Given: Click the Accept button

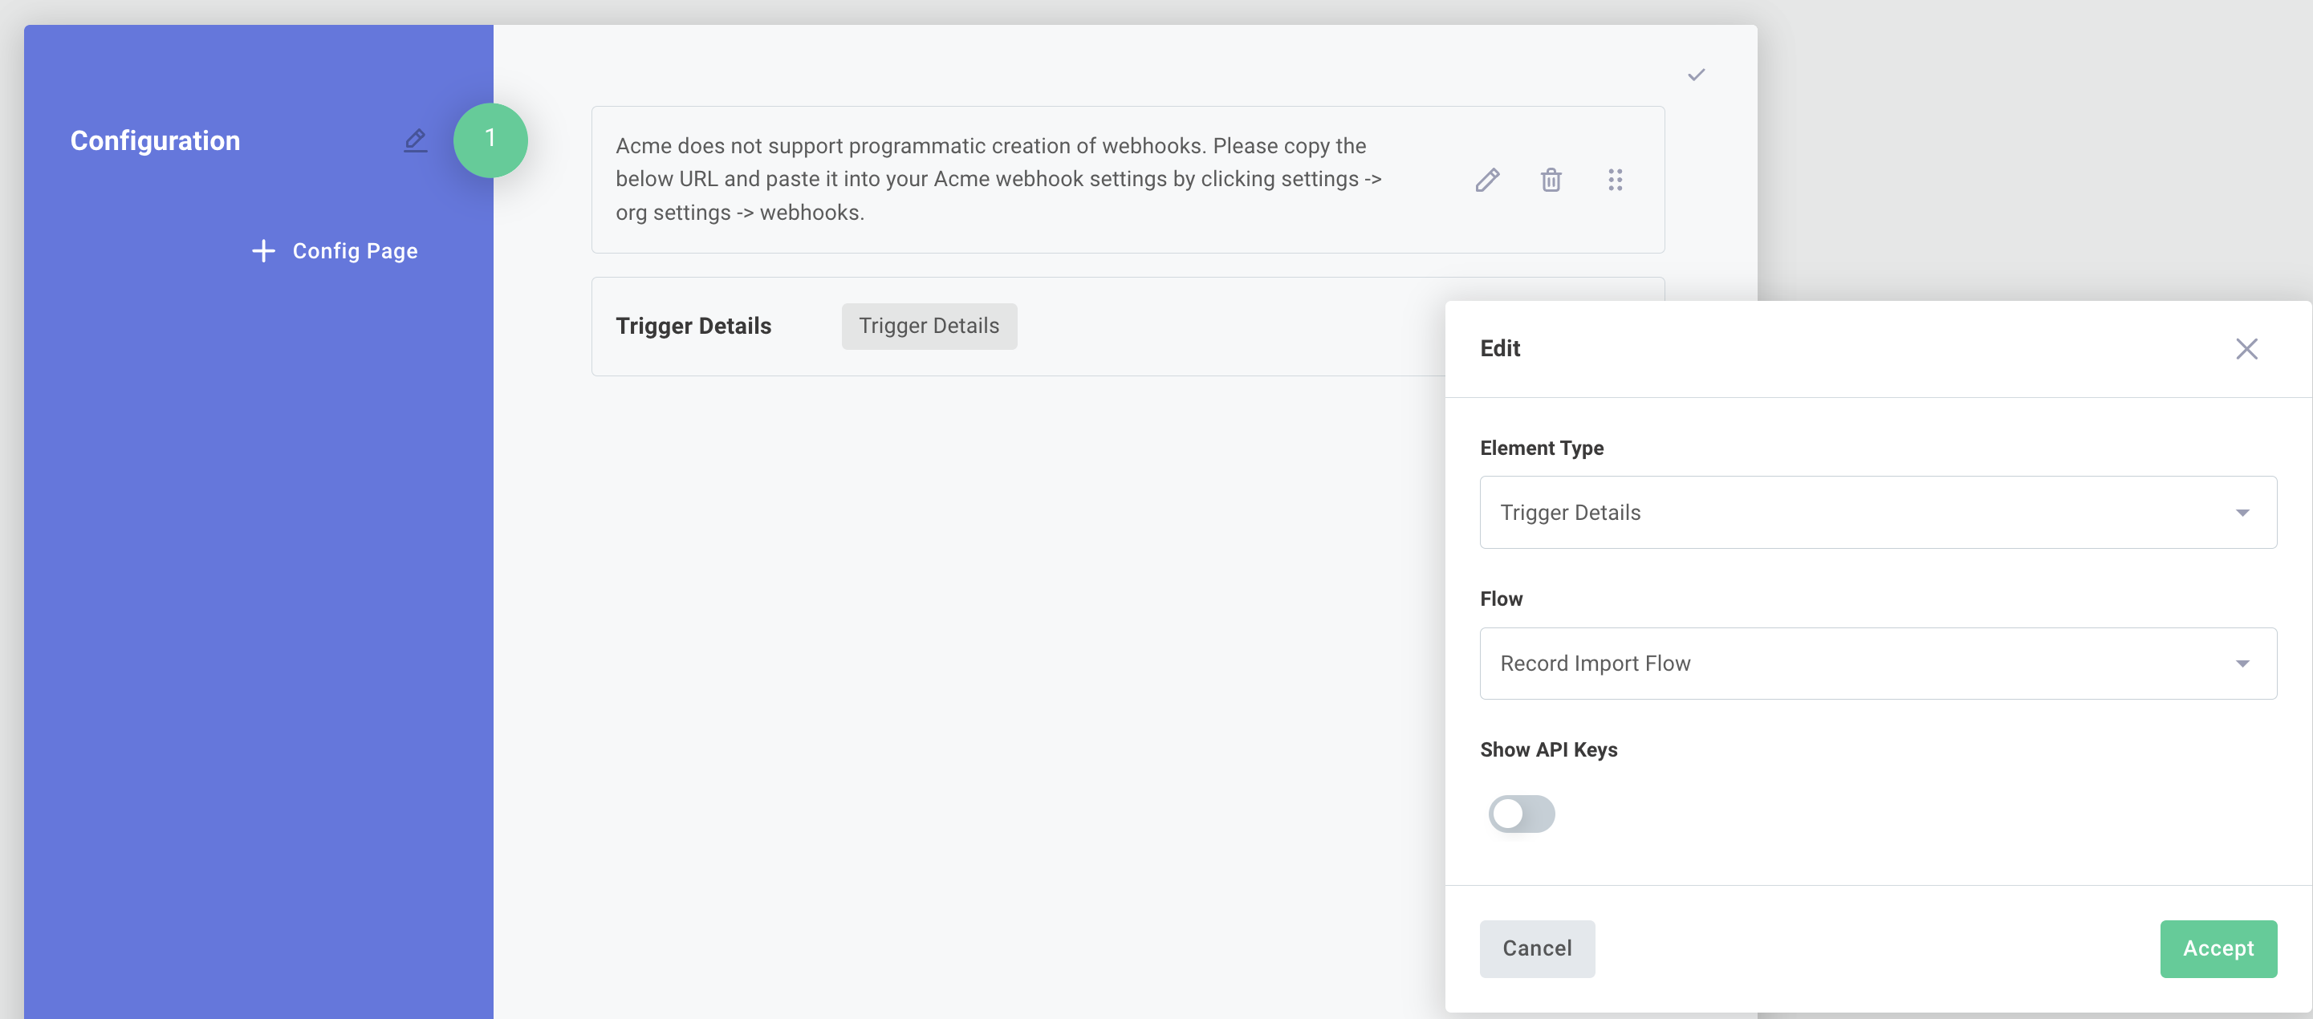Looking at the screenshot, I should pos(2217,948).
